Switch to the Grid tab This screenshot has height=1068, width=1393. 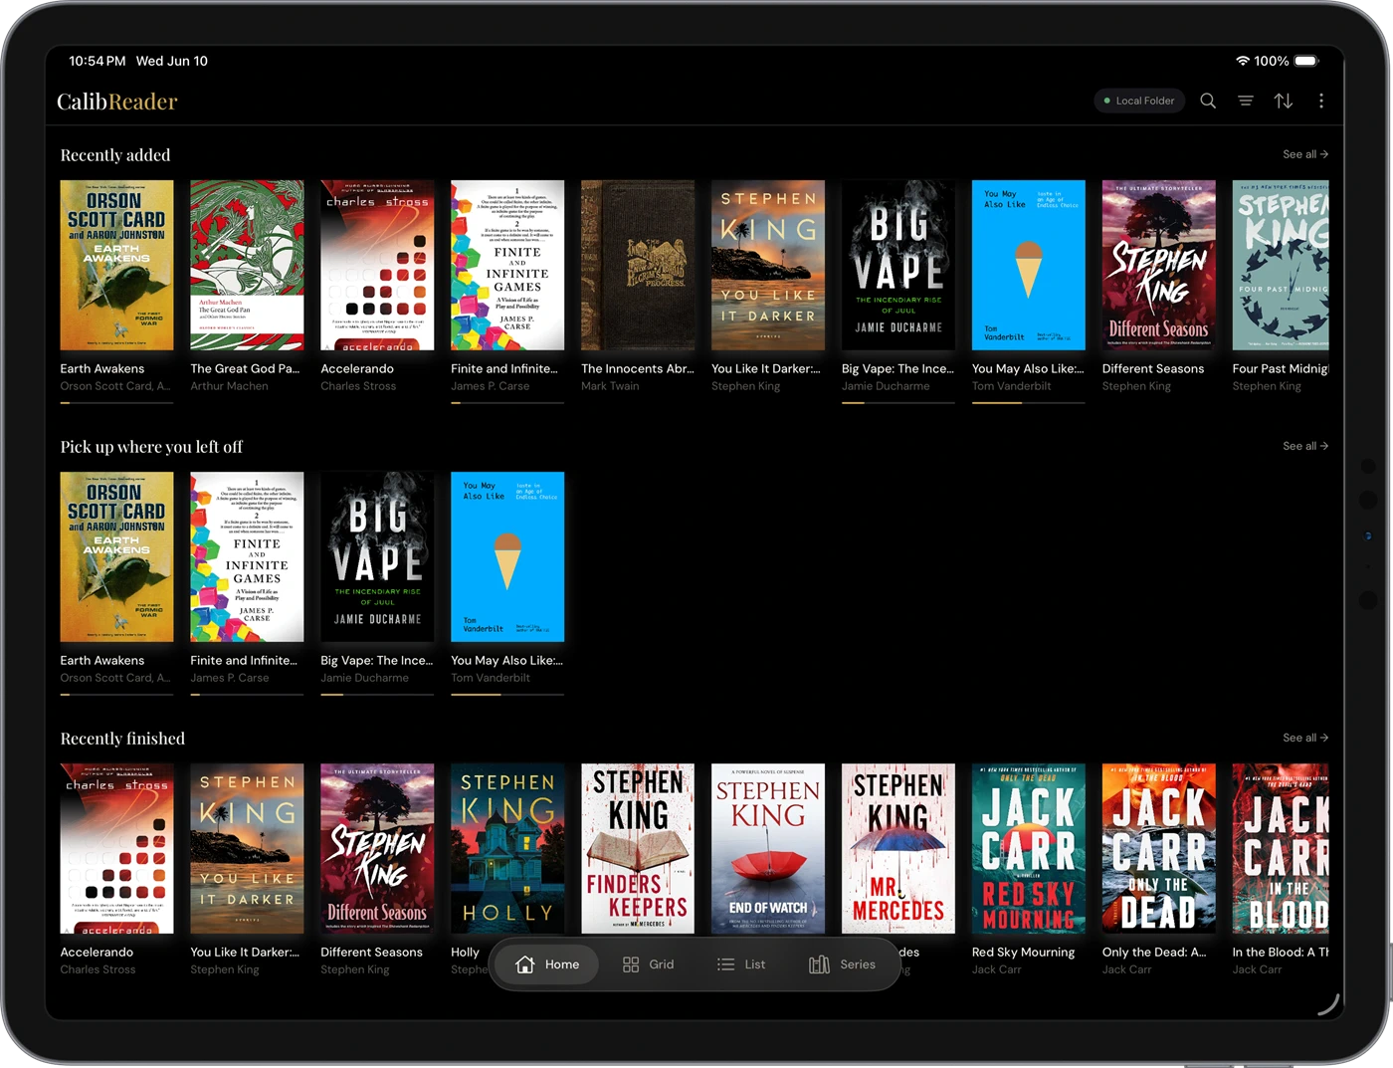648,964
